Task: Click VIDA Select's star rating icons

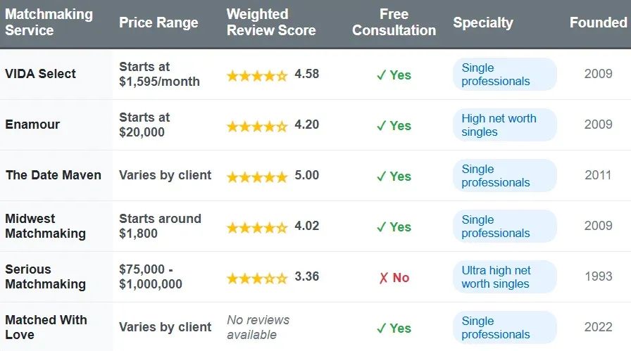Action: click(x=257, y=75)
